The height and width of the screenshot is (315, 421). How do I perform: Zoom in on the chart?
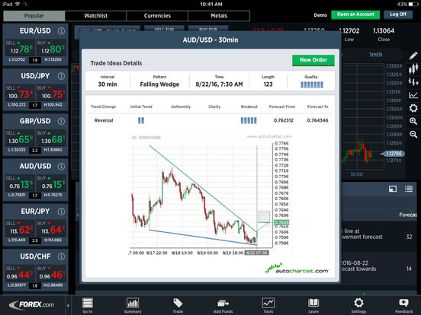click(x=413, y=121)
